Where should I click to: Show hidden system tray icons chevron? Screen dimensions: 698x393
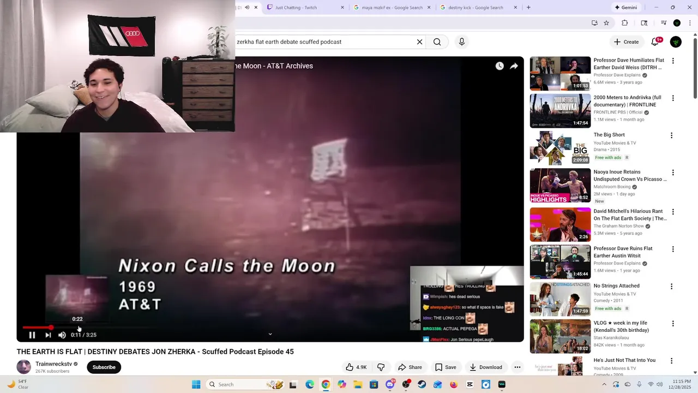pos(604,384)
